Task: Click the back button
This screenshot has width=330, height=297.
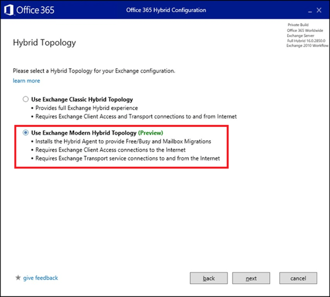Action: [x=208, y=278]
